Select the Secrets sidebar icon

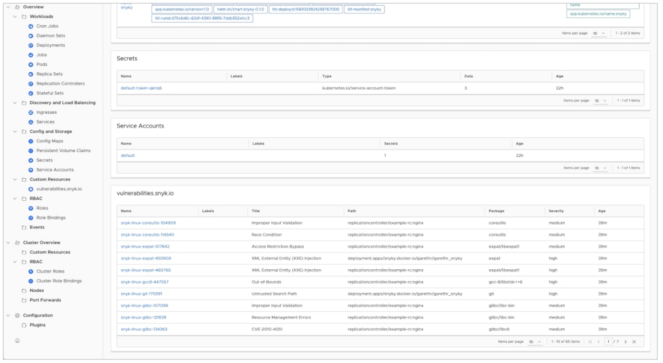pyautogui.click(x=31, y=161)
